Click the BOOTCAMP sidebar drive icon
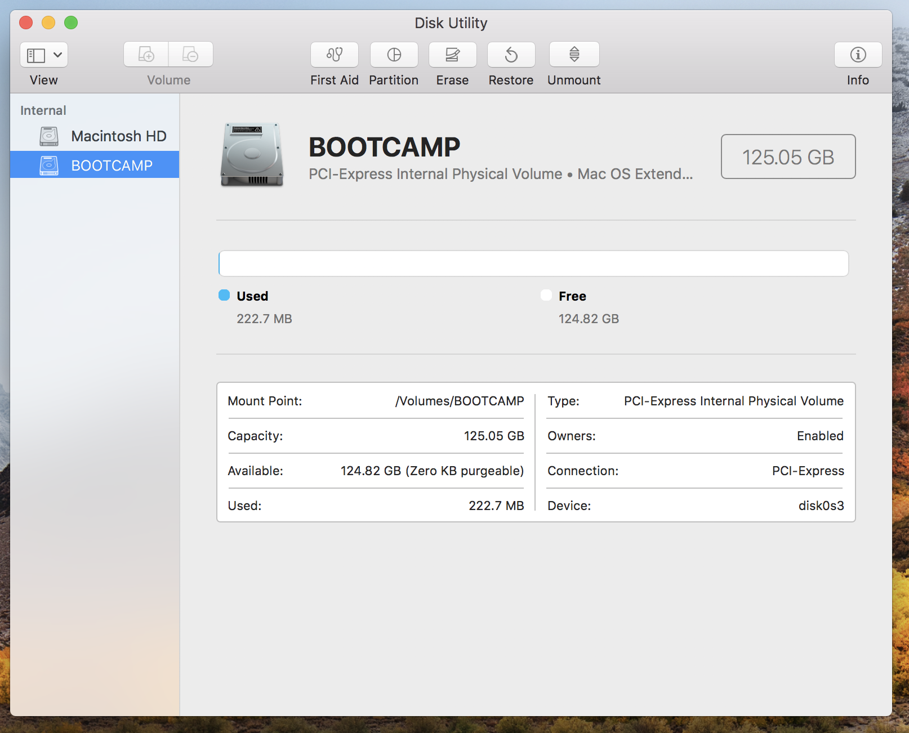The image size is (909, 733). 49,166
